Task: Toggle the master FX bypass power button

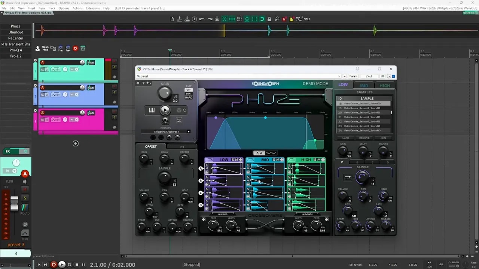Action: pos(25,151)
